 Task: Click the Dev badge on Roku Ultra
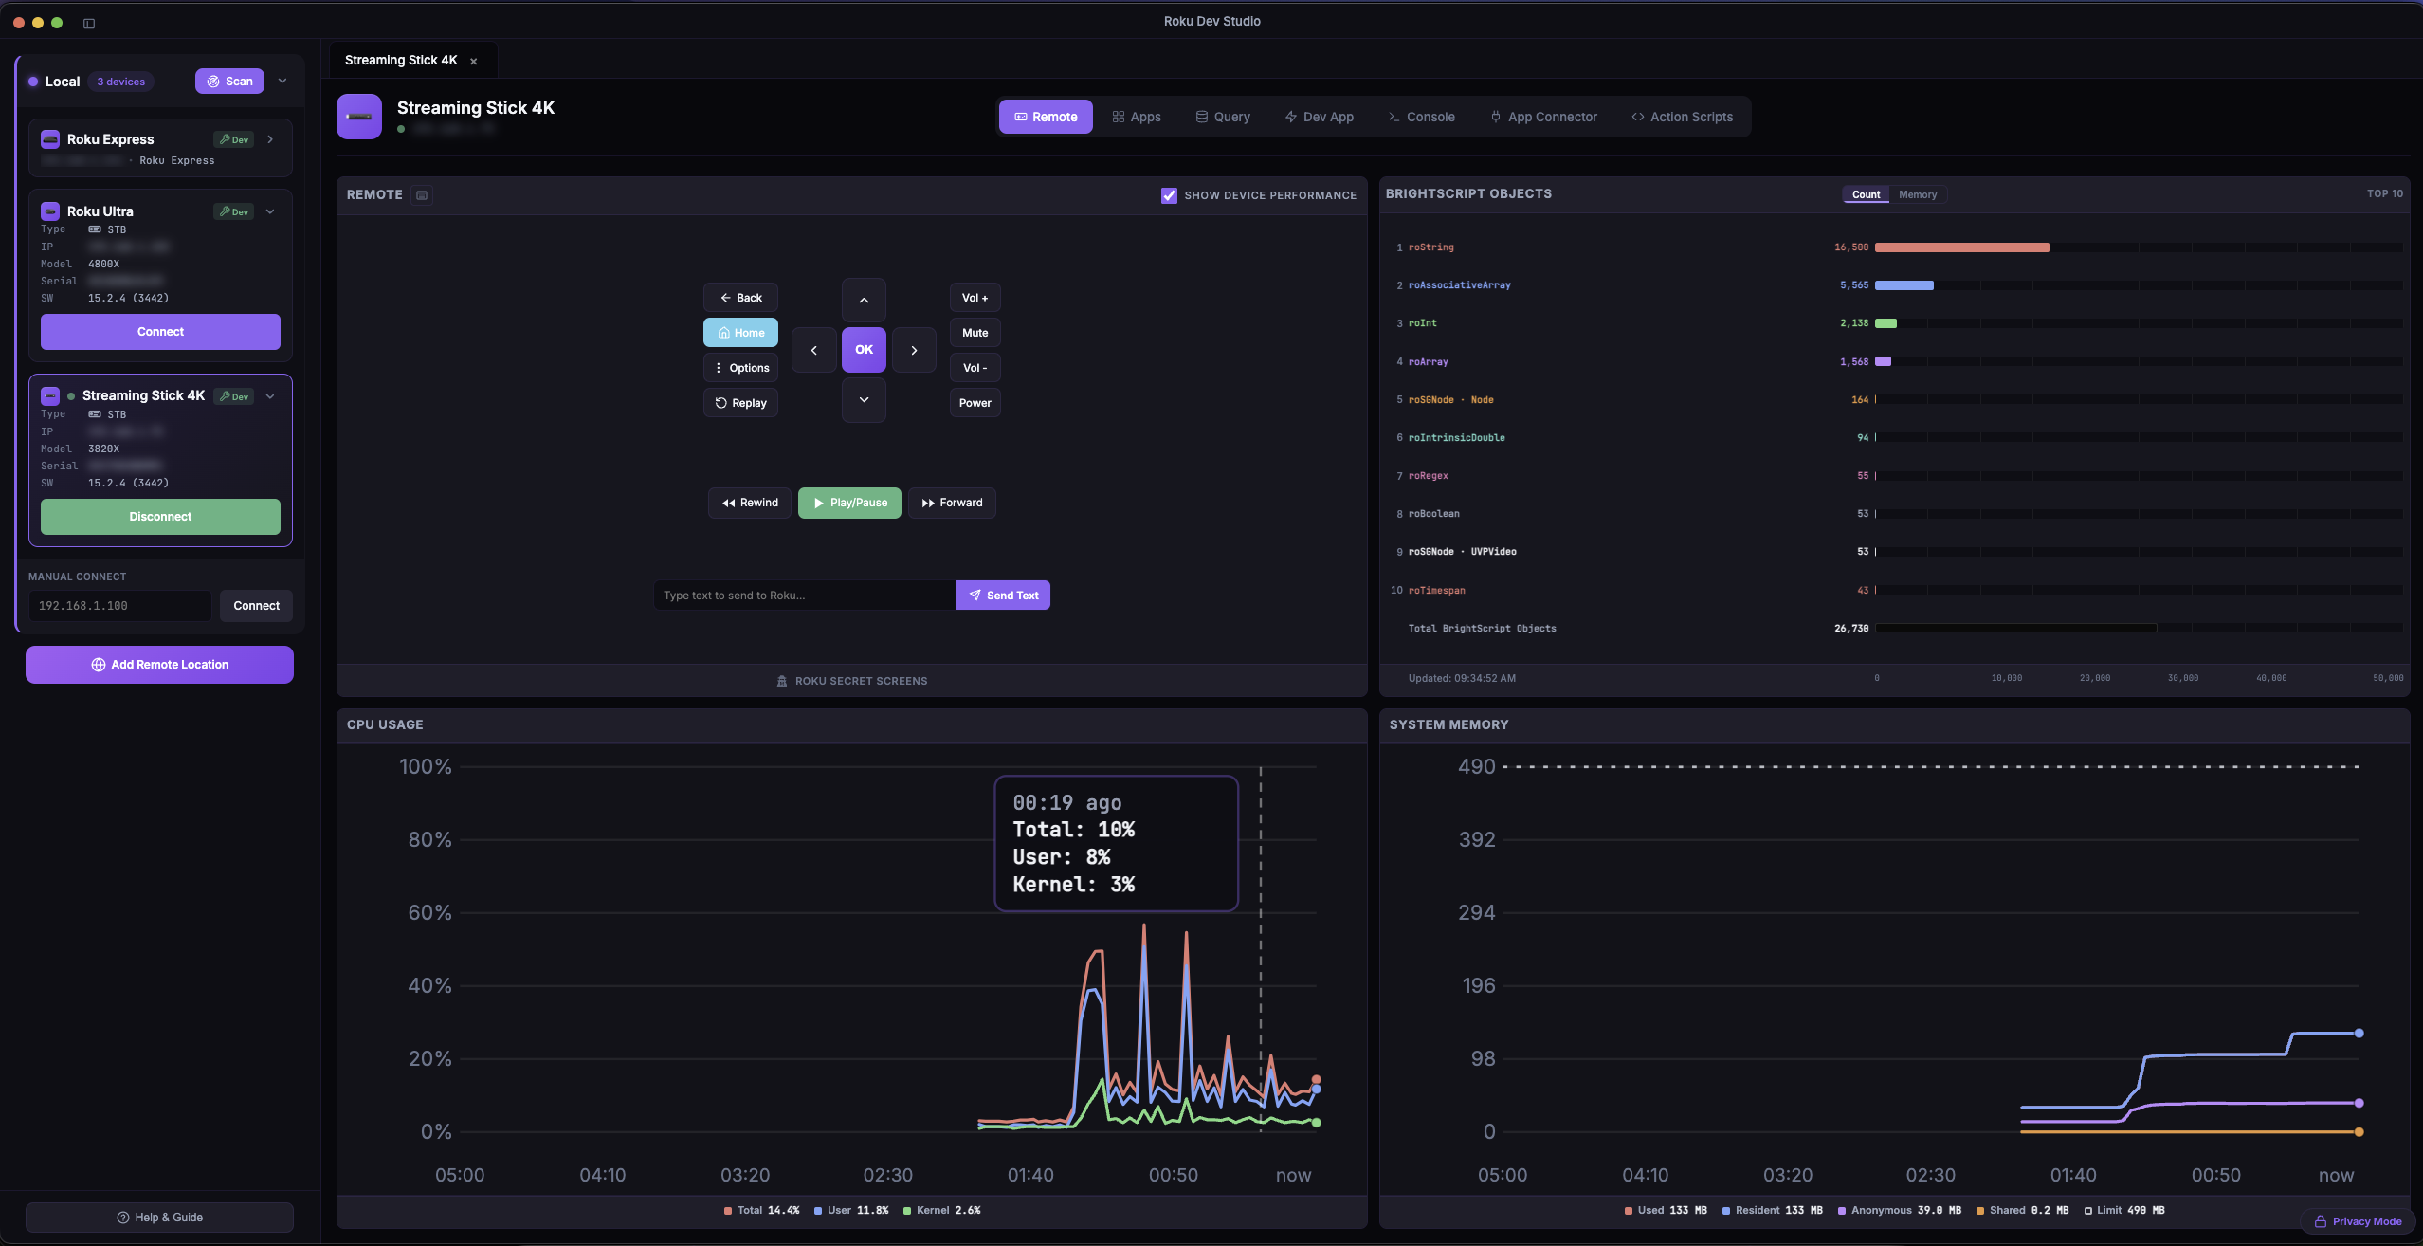233,211
